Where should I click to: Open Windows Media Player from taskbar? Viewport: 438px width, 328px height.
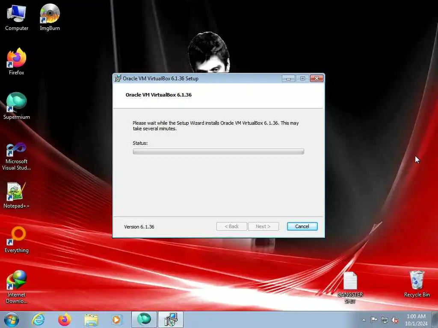[x=117, y=319]
